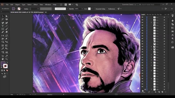Open the Effect menu

36,5
